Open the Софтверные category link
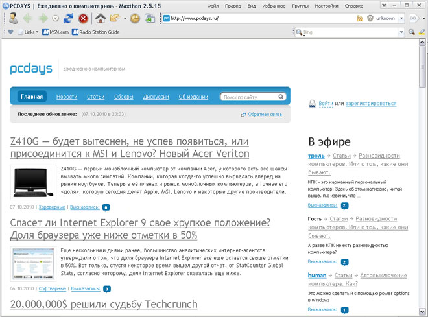The image size is (428, 317). 53,288
